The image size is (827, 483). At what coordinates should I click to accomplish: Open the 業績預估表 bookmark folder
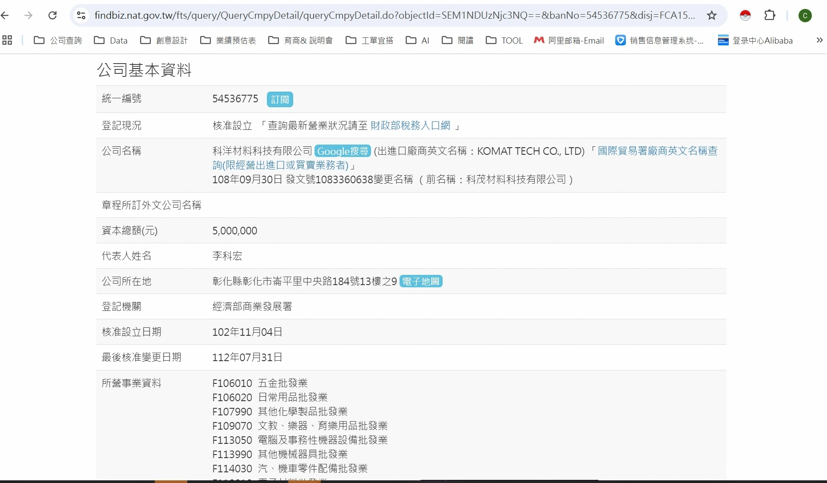coord(228,40)
